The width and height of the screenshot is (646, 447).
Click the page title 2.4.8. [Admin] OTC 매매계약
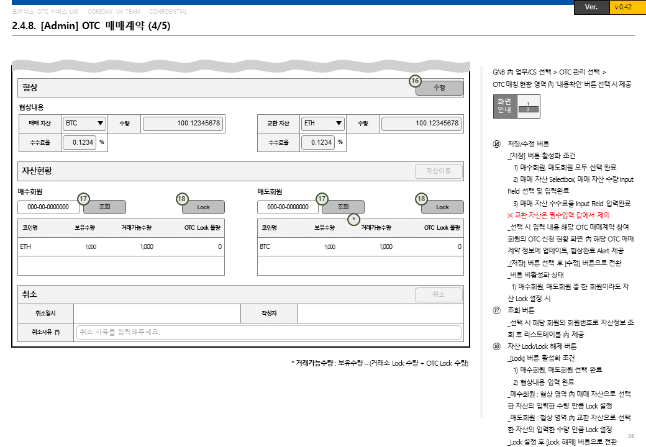pyautogui.click(x=91, y=26)
